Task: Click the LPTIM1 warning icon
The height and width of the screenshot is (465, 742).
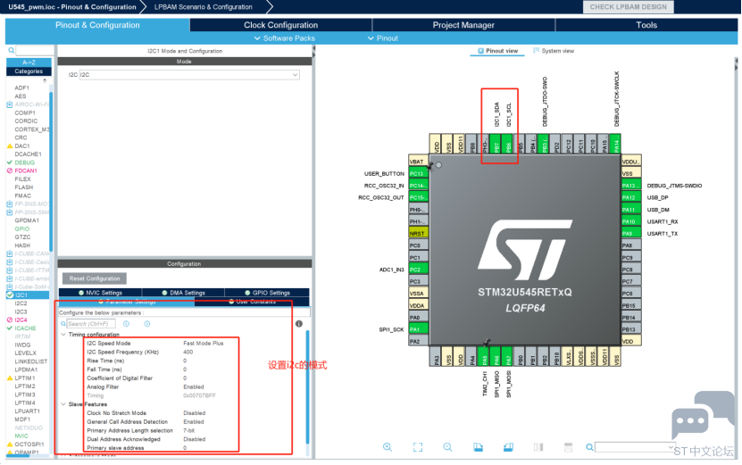Action: click(10, 378)
